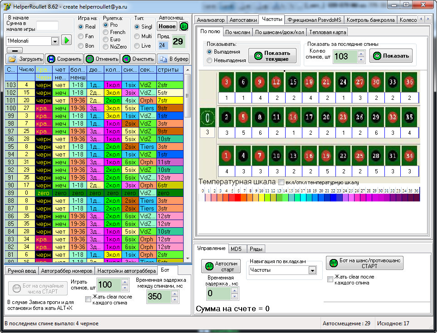Click the Сохранить floppy disk button
Screen dimensions: 437x333
(64, 59)
